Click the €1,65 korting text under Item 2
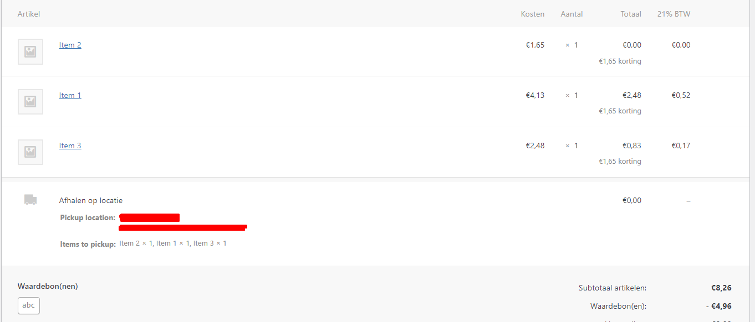The height and width of the screenshot is (322, 755). tap(620, 61)
